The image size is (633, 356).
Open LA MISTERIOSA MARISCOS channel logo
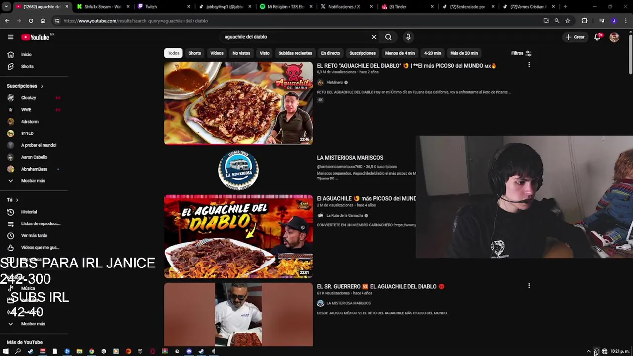point(238,170)
